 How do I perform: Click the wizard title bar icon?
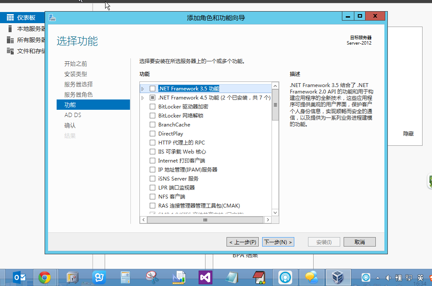52,18
